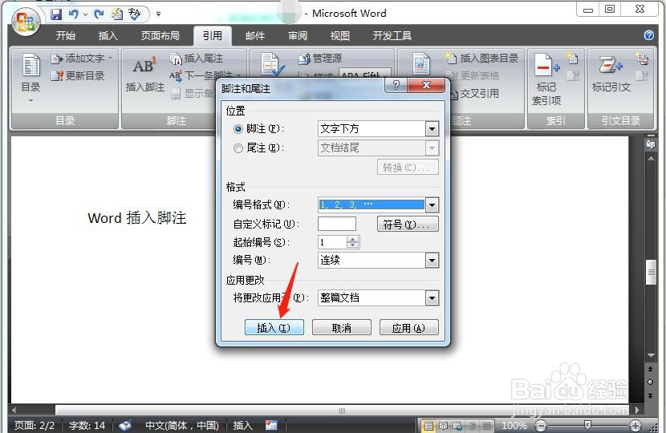Click 插入 button in dialog
Image resolution: width=666 pixels, height=433 pixels.
coord(274,328)
